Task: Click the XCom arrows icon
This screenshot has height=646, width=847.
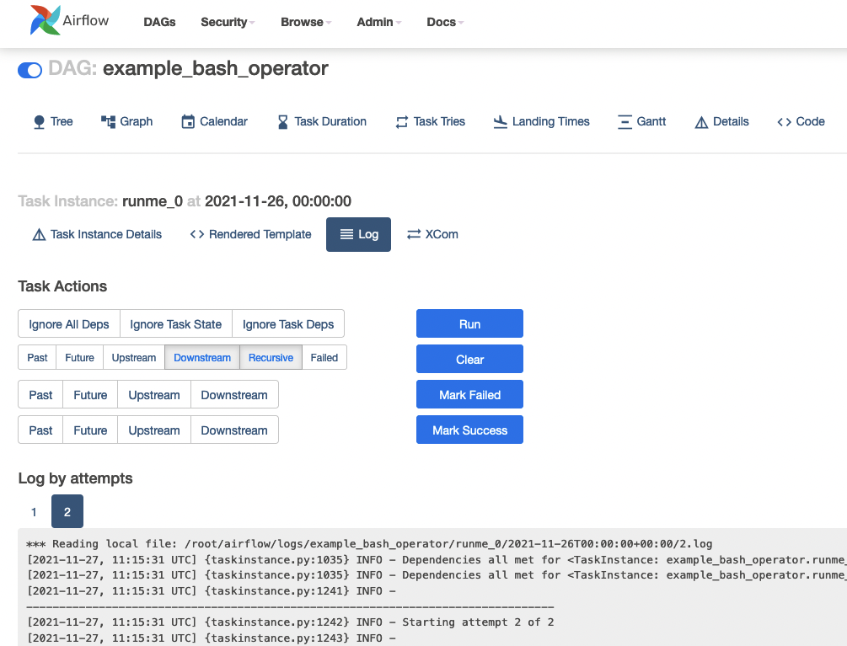Action: [x=414, y=234]
